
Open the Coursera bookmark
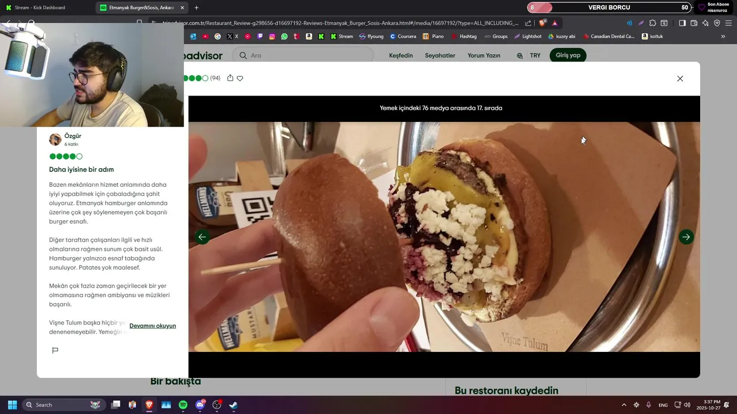402,36
